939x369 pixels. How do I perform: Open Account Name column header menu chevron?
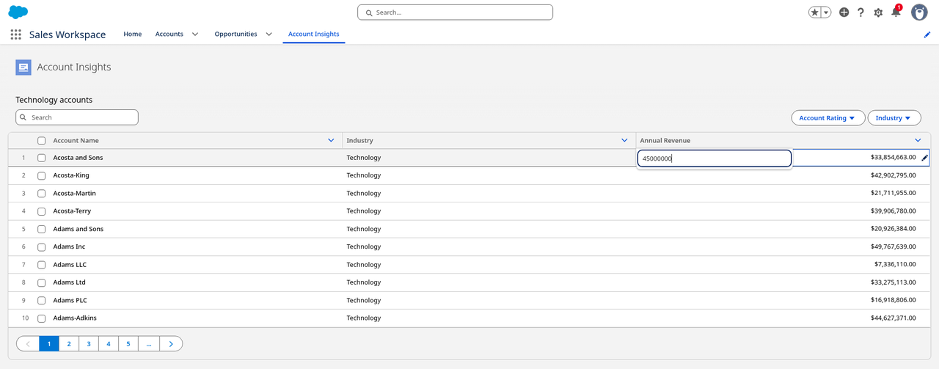331,140
